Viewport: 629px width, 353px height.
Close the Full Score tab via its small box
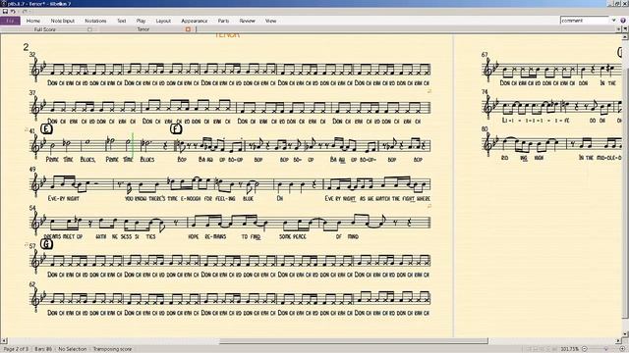pyautogui.click(x=89, y=29)
